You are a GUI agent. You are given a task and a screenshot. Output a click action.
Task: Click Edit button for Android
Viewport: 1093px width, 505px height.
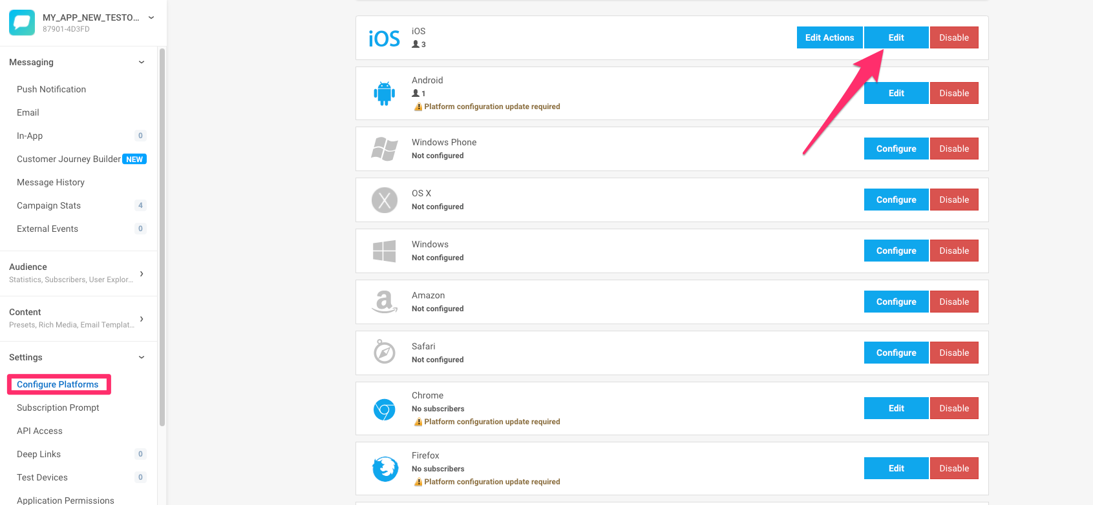(x=896, y=93)
